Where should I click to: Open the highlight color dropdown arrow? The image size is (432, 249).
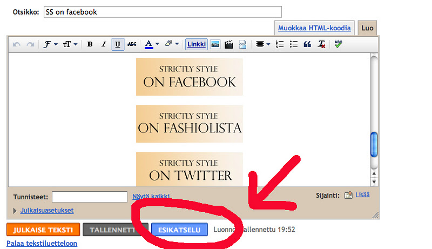pos(177,44)
